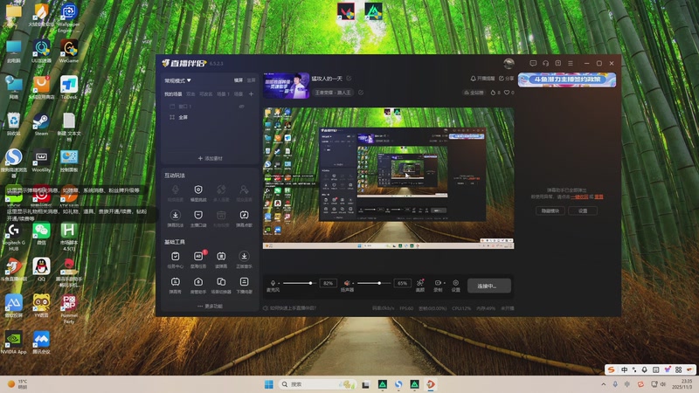This screenshot has width=699, height=393.
Task: Open the dropdown arrow beside the 麦克风 icon
Action: coord(279,283)
